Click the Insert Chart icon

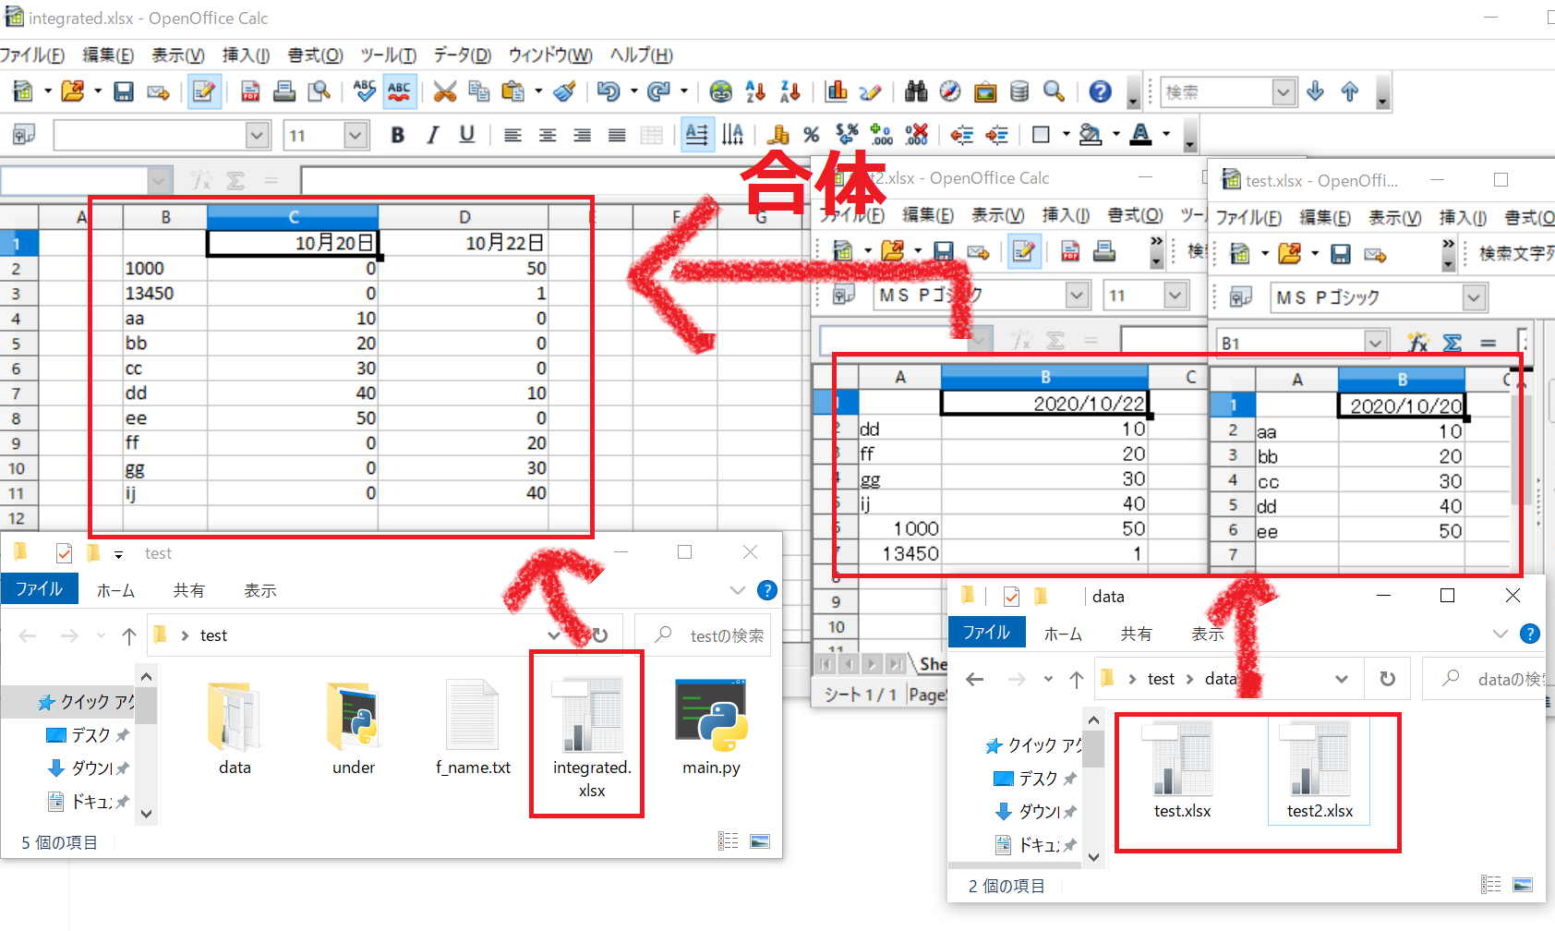click(x=837, y=91)
